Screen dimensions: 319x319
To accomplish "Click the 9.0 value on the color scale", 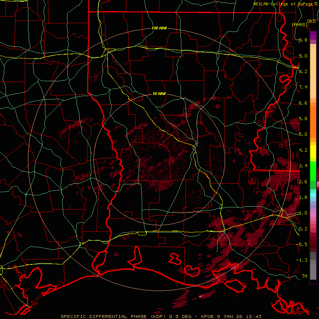I will (x=303, y=56).
